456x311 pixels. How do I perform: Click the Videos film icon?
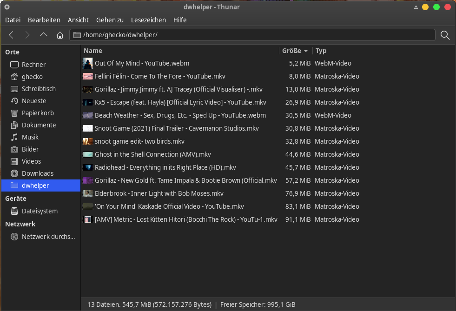tap(14, 161)
